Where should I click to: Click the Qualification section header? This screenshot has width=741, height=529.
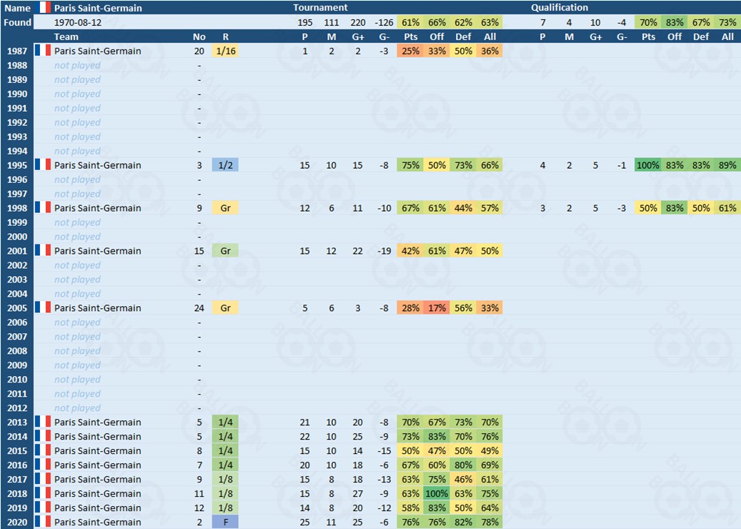click(x=560, y=8)
